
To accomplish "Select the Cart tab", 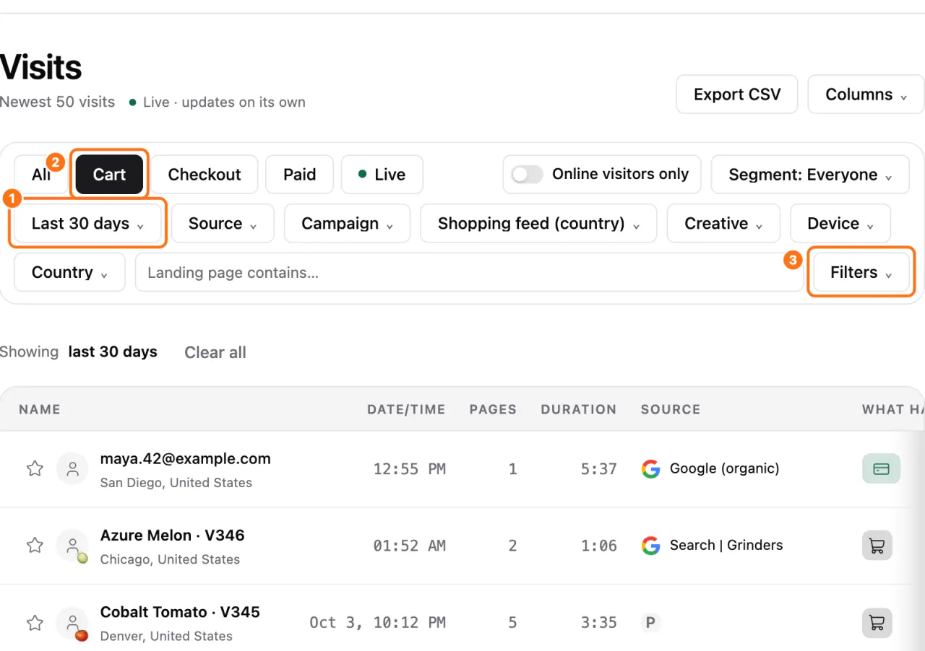I will (109, 175).
